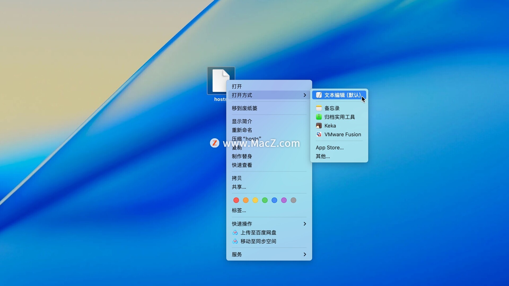Click App Store... option

[330, 148]
